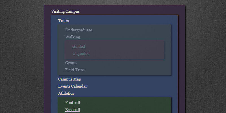
Task: Click the Visiting Campus menu heading
Action: [x=65, y=12]
